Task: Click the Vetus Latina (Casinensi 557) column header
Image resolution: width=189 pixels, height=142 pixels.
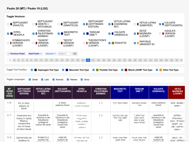Action: click(43, 93)
